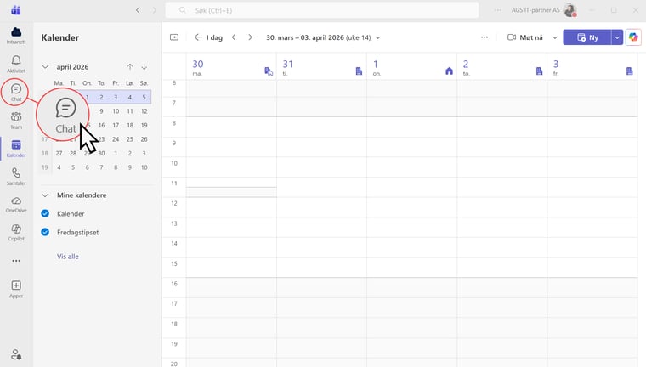This screenshot has width=646, height=367.
Task: Click the Søk search field
Action: [x=323, y=10]
